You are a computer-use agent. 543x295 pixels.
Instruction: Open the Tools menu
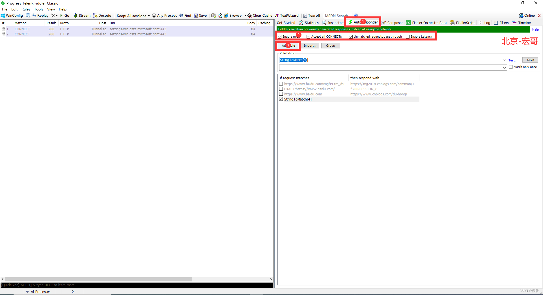(x=39, y=9)
